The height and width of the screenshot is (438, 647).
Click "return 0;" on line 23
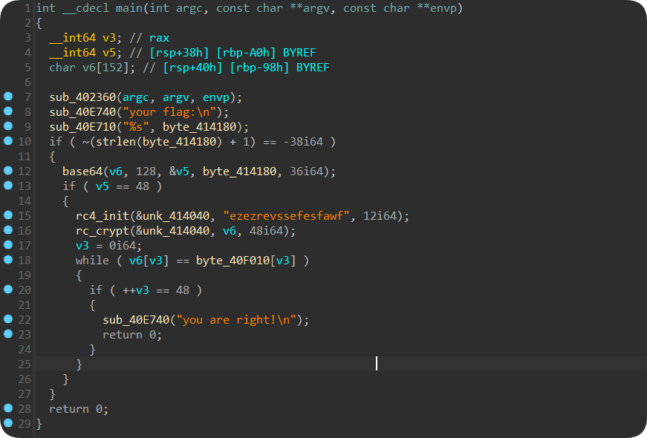[x=132, y=335]
